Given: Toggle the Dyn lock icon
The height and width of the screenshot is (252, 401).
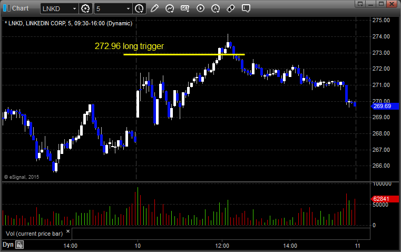Looking at the screenshot, I should coord(19,245).
